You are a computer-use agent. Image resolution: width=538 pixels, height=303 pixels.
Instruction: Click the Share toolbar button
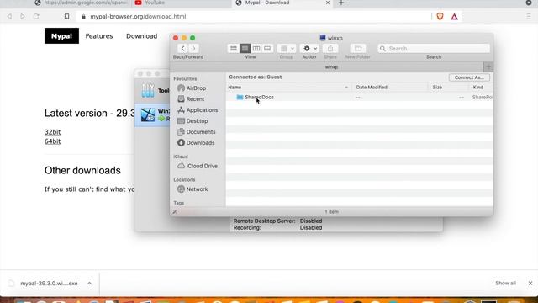(x=330, y=49)
